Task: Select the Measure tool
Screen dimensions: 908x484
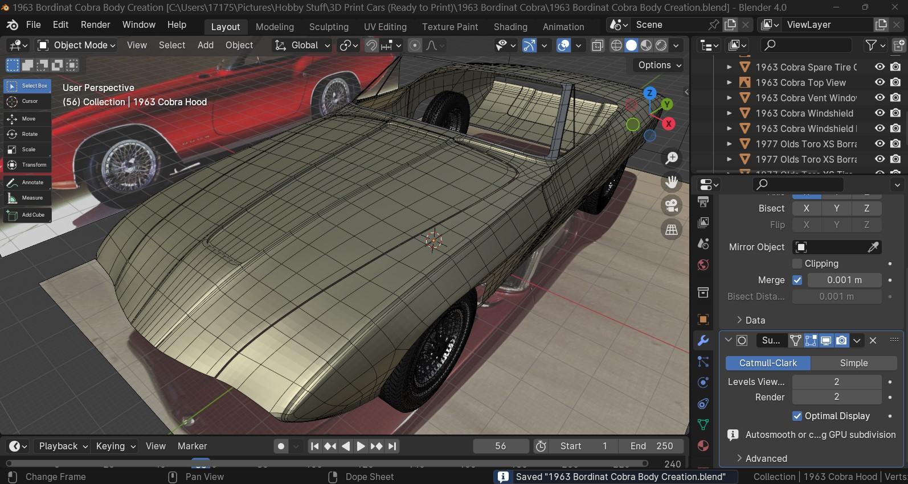Action: point(27,198)
